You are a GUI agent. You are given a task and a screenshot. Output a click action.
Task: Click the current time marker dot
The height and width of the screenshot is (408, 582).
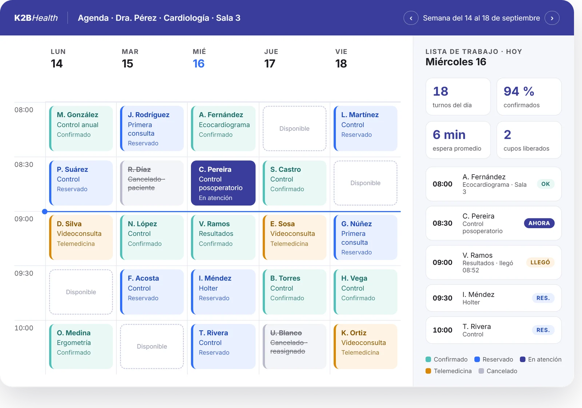tap(44, 211)
